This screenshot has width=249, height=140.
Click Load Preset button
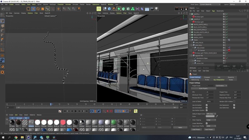[x=196, y=129]
